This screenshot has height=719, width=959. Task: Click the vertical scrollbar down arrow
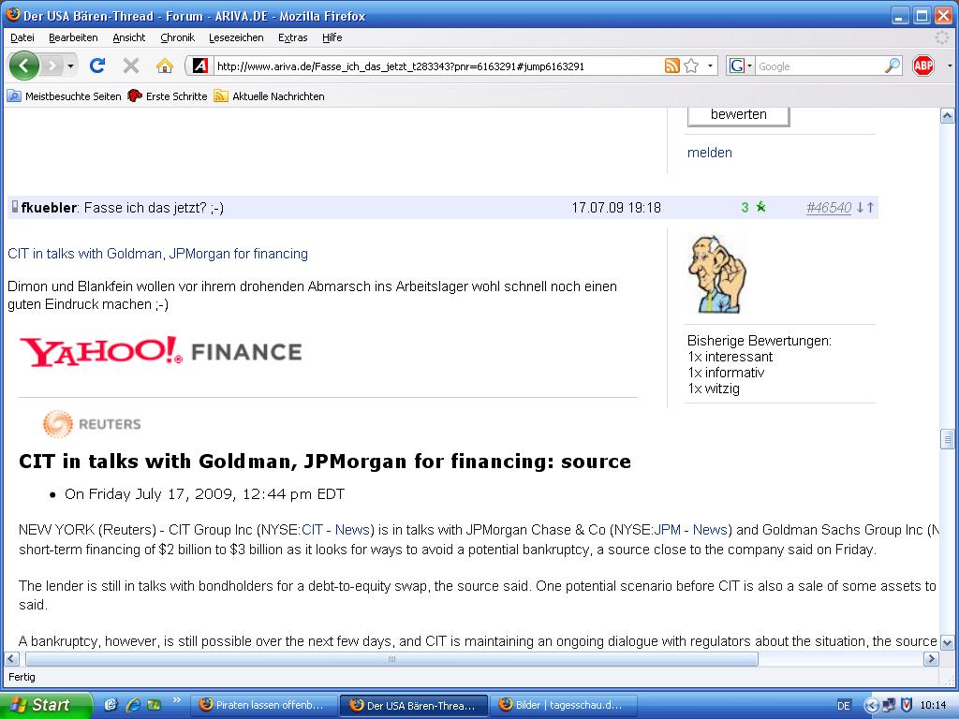pyautogui.click(x=947, y=642)
